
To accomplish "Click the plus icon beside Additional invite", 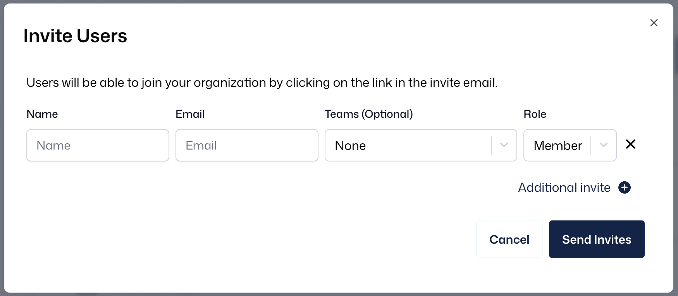I will click(x=625, y=188).
